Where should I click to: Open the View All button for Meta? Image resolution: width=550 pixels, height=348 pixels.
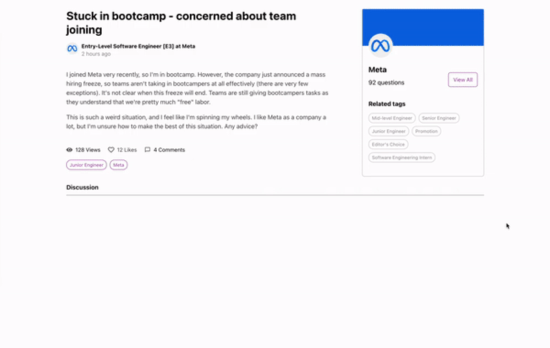(x=463, y=80)
